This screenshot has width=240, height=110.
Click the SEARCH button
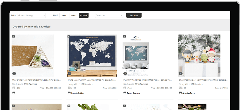coord(134,15)
